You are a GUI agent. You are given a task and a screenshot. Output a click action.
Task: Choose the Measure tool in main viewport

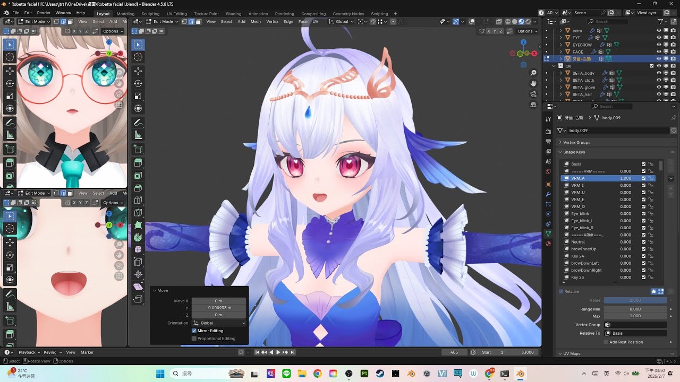point(138,135)
